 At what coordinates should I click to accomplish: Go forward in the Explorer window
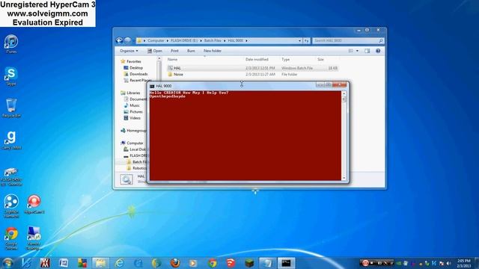pos(128,40)
